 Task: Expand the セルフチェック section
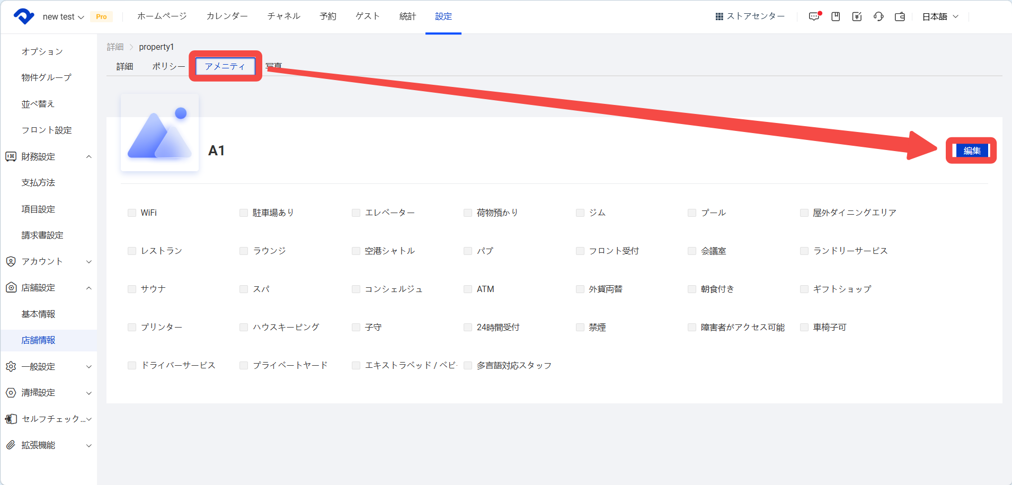[89, 419]
